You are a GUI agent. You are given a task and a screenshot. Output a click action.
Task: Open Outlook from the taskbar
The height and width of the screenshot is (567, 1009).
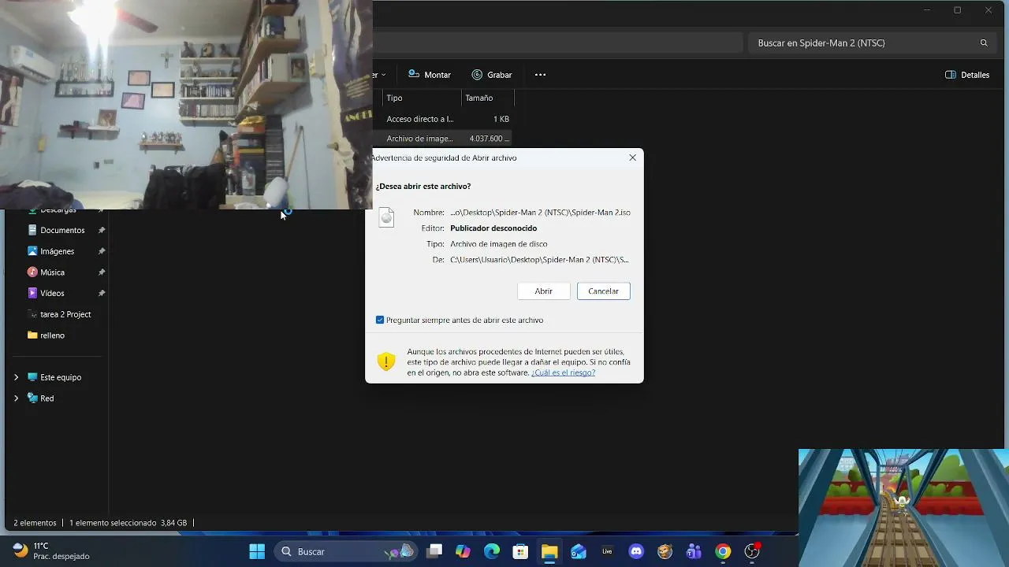(579, 551)
